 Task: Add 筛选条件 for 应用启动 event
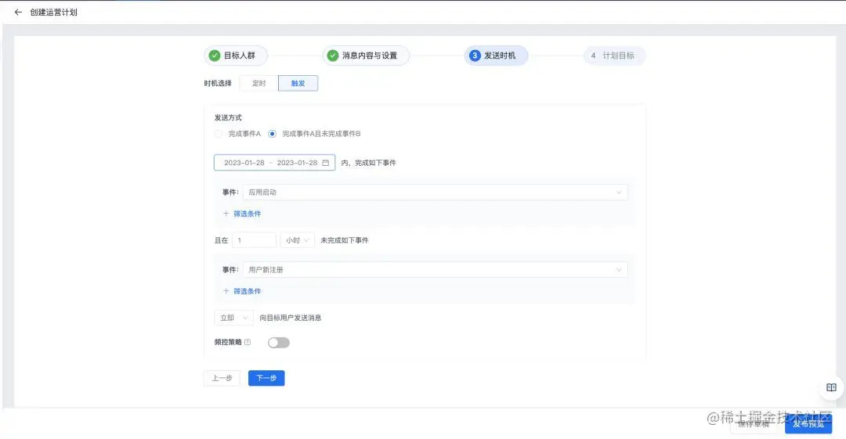(x=242, y=214)
